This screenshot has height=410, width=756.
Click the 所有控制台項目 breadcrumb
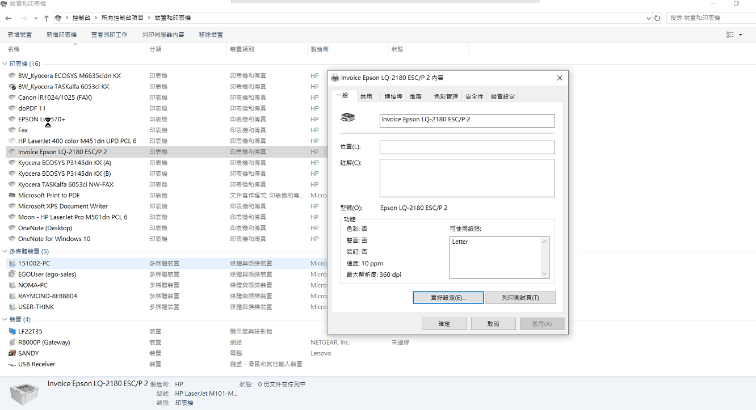pos(123,18)
